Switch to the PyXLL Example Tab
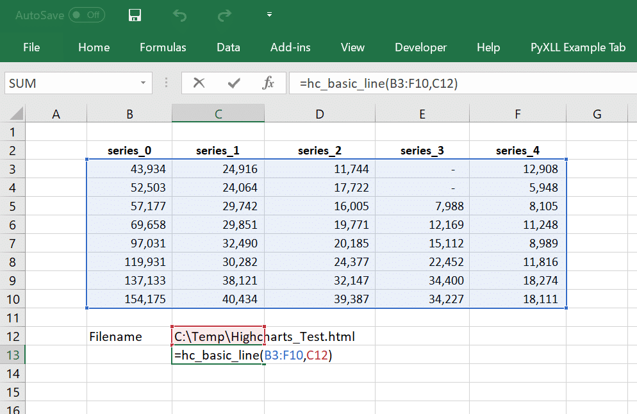 click(x=577, y=47)
